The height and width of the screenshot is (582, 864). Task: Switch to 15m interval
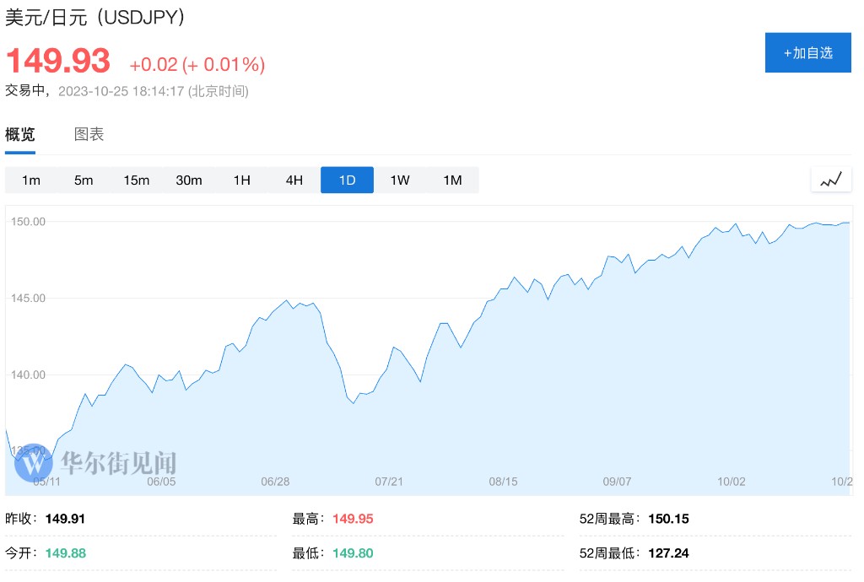pos(136,180)
